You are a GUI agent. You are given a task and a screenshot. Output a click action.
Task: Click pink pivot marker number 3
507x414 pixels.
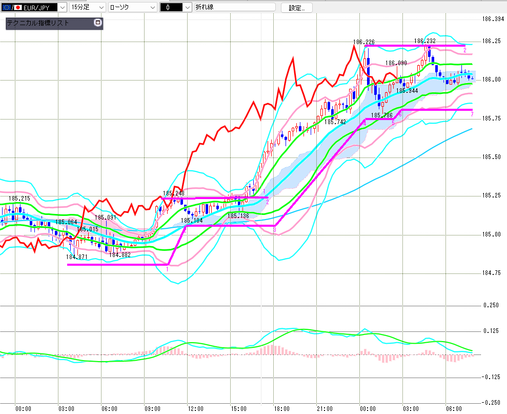click(x=275, y=230)
